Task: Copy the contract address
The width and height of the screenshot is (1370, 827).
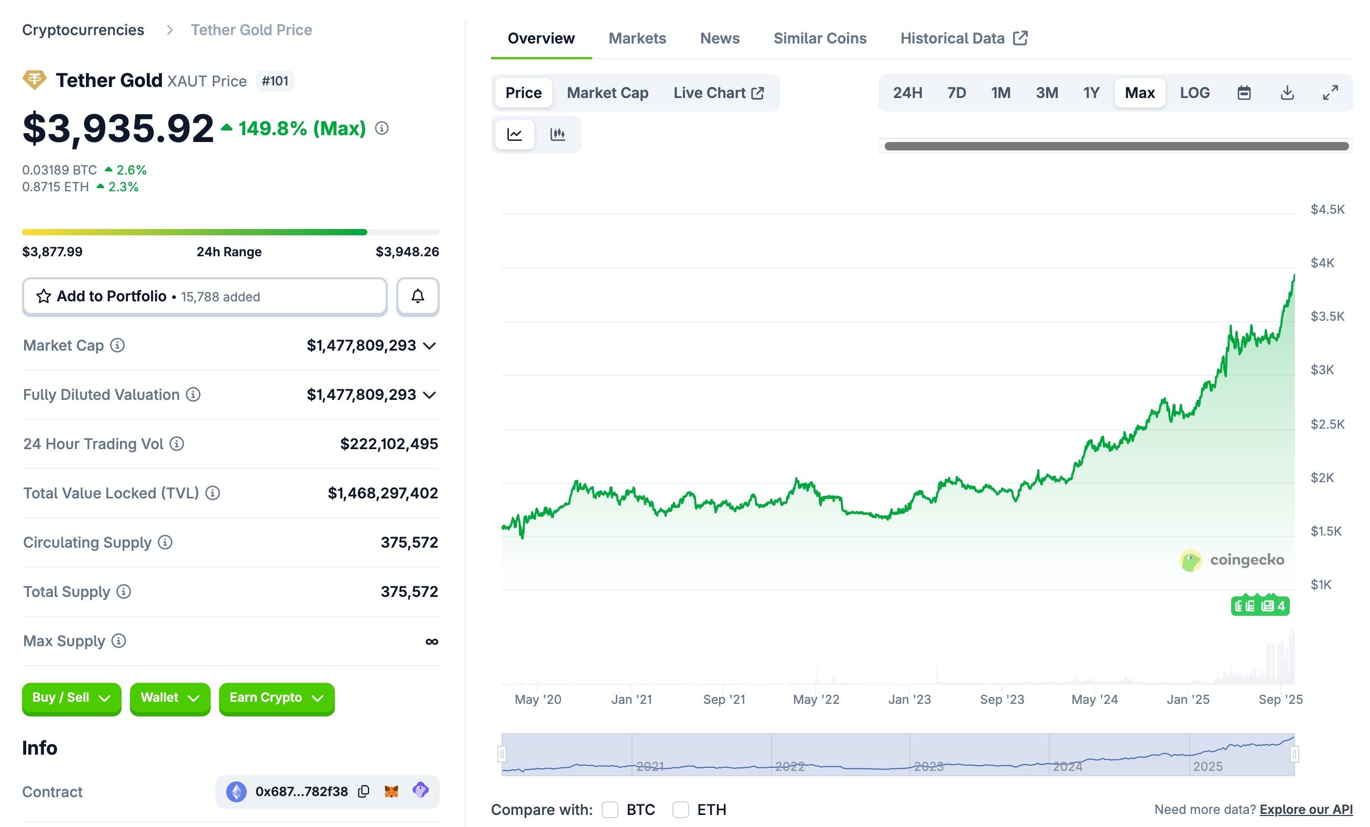Action: coord(364,791)
